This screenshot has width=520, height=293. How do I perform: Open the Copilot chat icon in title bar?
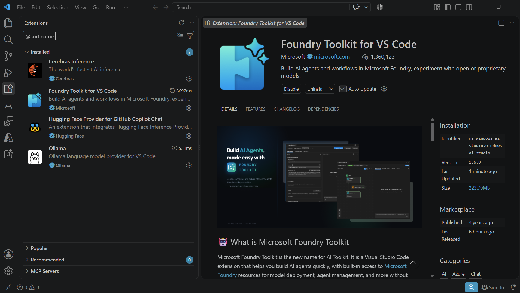pyautogui.click(x=356, y=7)
